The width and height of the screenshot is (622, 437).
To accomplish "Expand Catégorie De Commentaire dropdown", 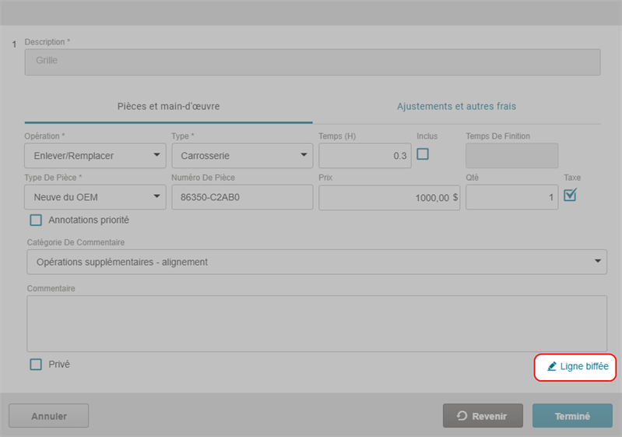I will [x=317, y=262].
